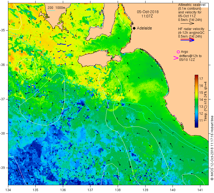Click latitude label -38 on the axis
Image resolution: width=214 pixels, height=193 pixels.
pos(2,133)
